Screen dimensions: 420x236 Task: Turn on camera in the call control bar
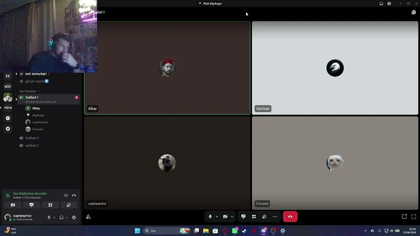(x=225, y=217)
